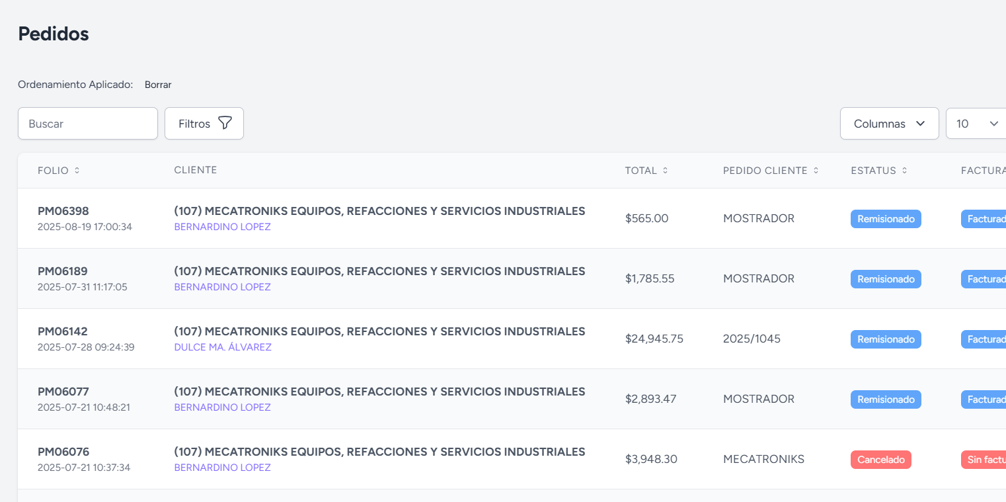Click the total $565.00
1006x502 pixels.
[647, 218]
